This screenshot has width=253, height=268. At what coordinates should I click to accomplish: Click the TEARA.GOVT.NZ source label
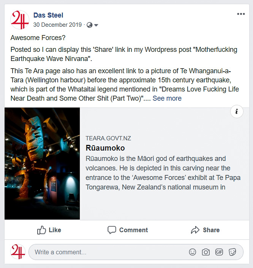108,138
